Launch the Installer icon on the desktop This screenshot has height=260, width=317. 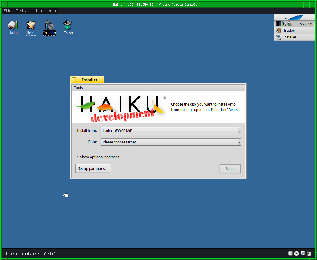[49, 27]
